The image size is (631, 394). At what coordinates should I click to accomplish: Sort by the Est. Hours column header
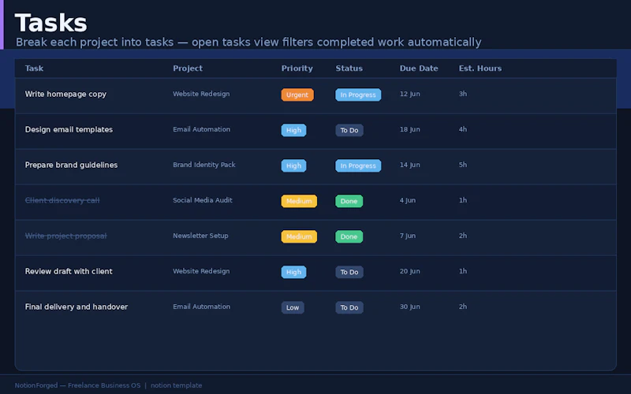tap(480, 69)
